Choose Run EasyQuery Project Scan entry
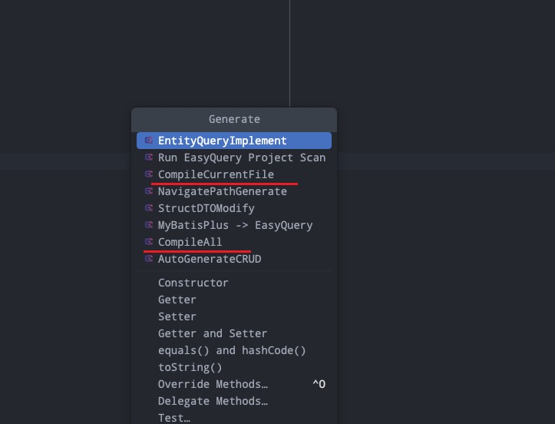 click(x=234, y=157)
